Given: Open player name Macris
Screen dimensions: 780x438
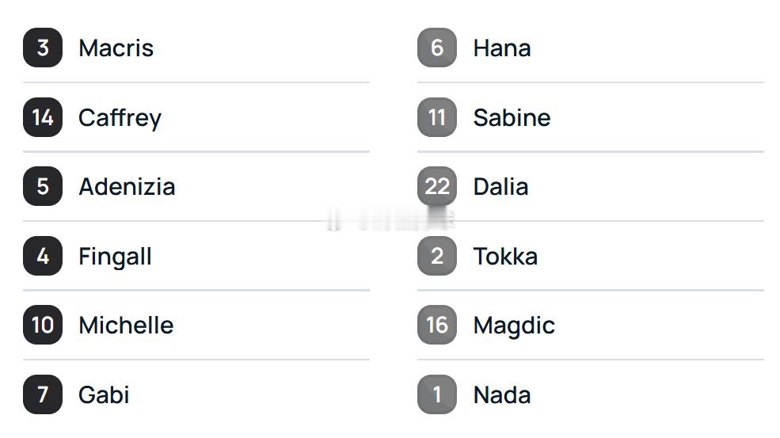Looking at the screenshot, I should pyautogui.click(x=116, y=48).
